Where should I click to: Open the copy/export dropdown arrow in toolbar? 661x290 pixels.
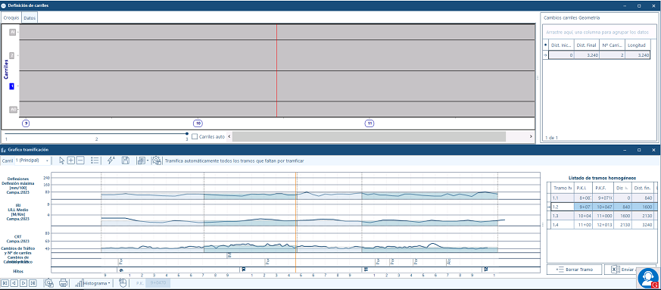(148, 161)
